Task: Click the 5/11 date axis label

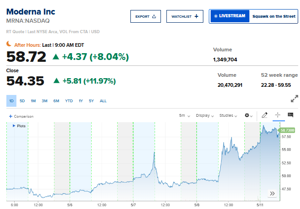Action: click(260, 205)
